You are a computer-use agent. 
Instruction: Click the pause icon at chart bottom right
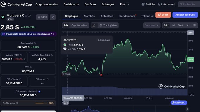[x=187, y=109]
